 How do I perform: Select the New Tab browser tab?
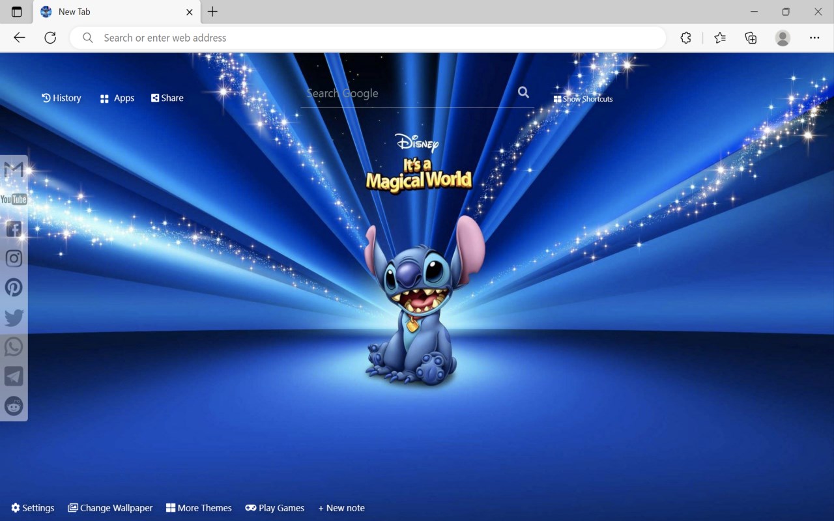(x=117, y=12)
